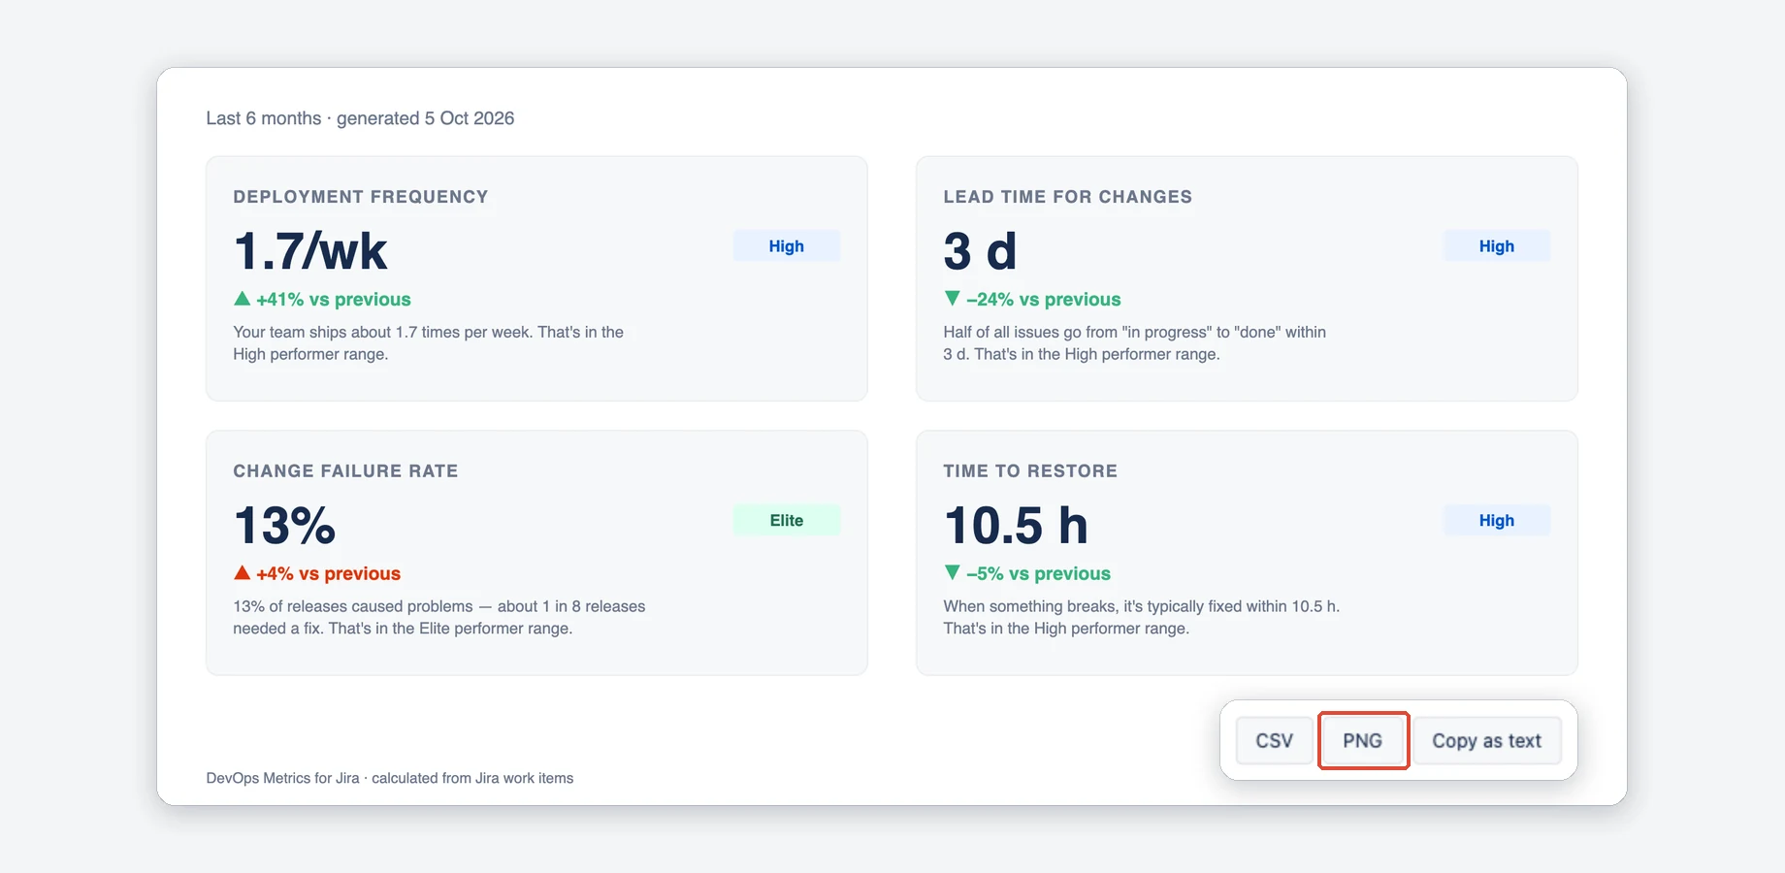1785x873 pixels.
Task: Download the report as PNG
Action: pyautogui.click(x=1363, y=741)
